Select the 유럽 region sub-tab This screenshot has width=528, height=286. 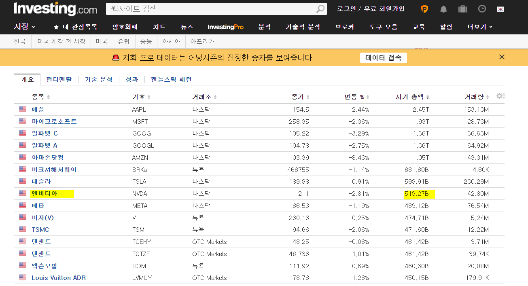pyautogui.click(x=124, y=41)
